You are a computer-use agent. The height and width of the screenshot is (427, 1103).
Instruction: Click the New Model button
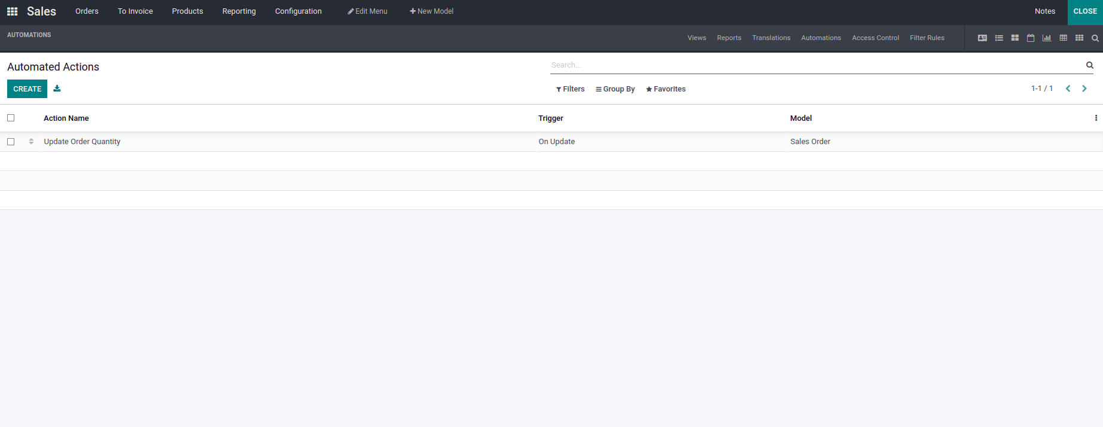[x=431, y=11]
